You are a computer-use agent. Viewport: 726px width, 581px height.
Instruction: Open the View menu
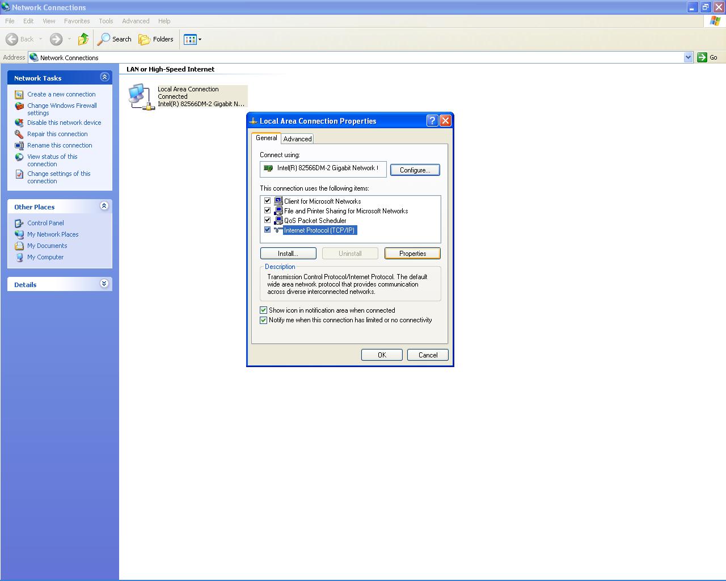tap(49, 21)
